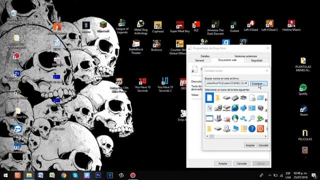This screenshot has width=320, height=180.
Task: Click the icon list left scroll arrow
Action: (207, 136)
